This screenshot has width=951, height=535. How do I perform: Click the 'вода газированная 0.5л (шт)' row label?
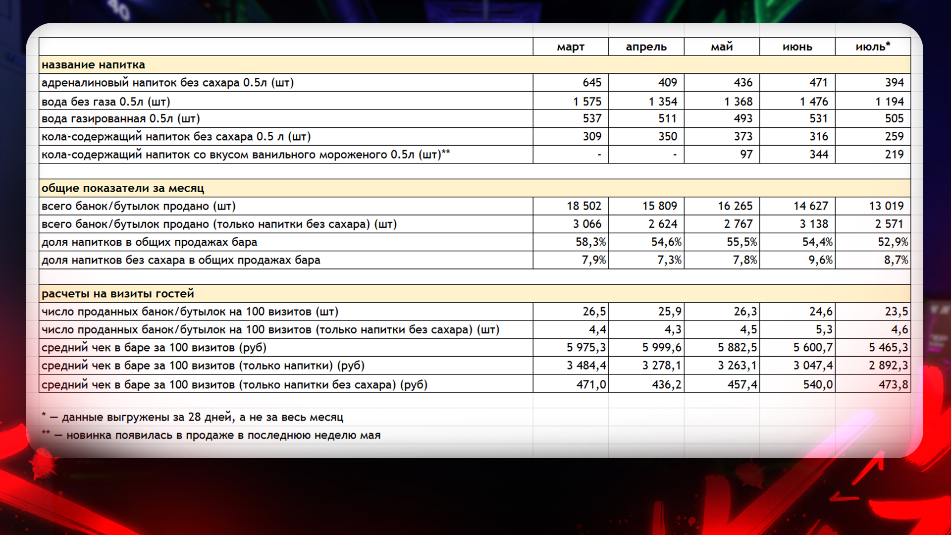[120, 119]
